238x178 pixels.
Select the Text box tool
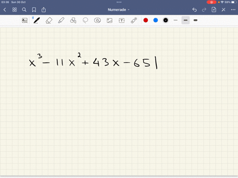click(x=121, y=20)
